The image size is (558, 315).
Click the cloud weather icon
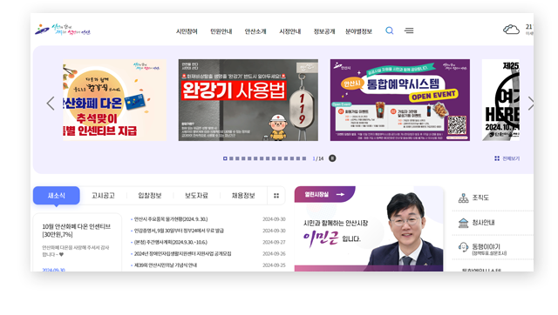click(x=511, y=30)
